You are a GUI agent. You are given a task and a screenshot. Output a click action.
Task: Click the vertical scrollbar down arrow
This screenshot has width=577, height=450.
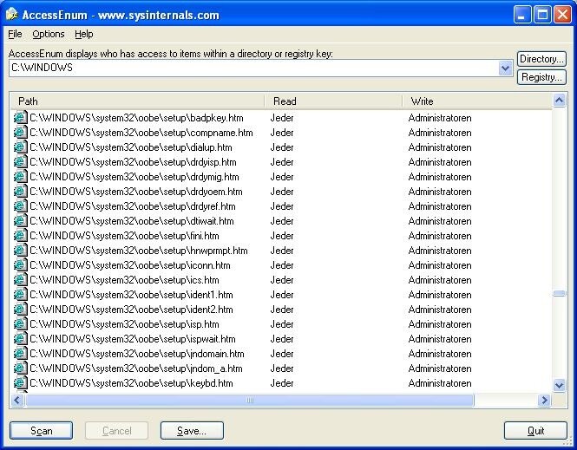[560, 385]
